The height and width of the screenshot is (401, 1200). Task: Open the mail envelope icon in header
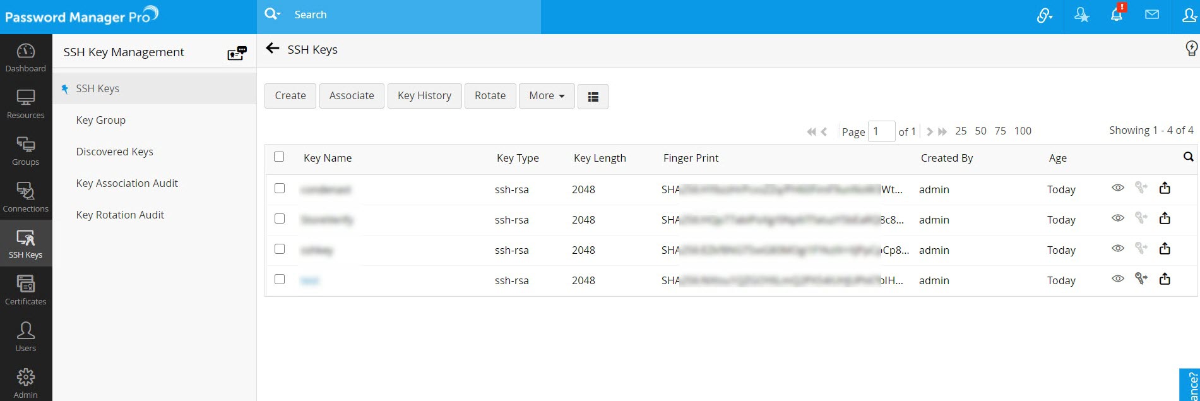click(1152, 15)
